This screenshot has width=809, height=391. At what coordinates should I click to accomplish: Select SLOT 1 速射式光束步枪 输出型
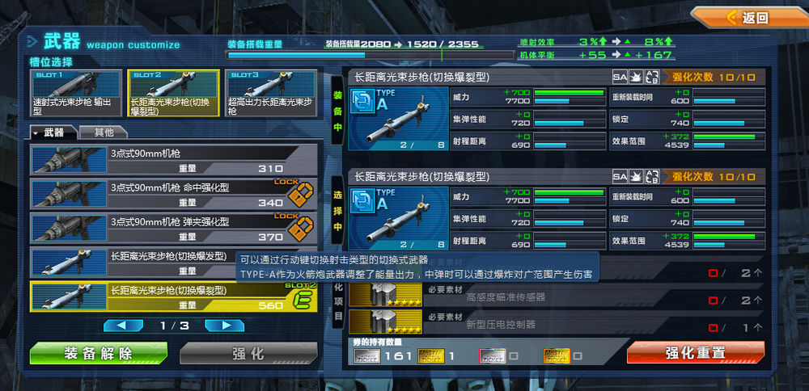pyautogui.click(x=76, y=93)
